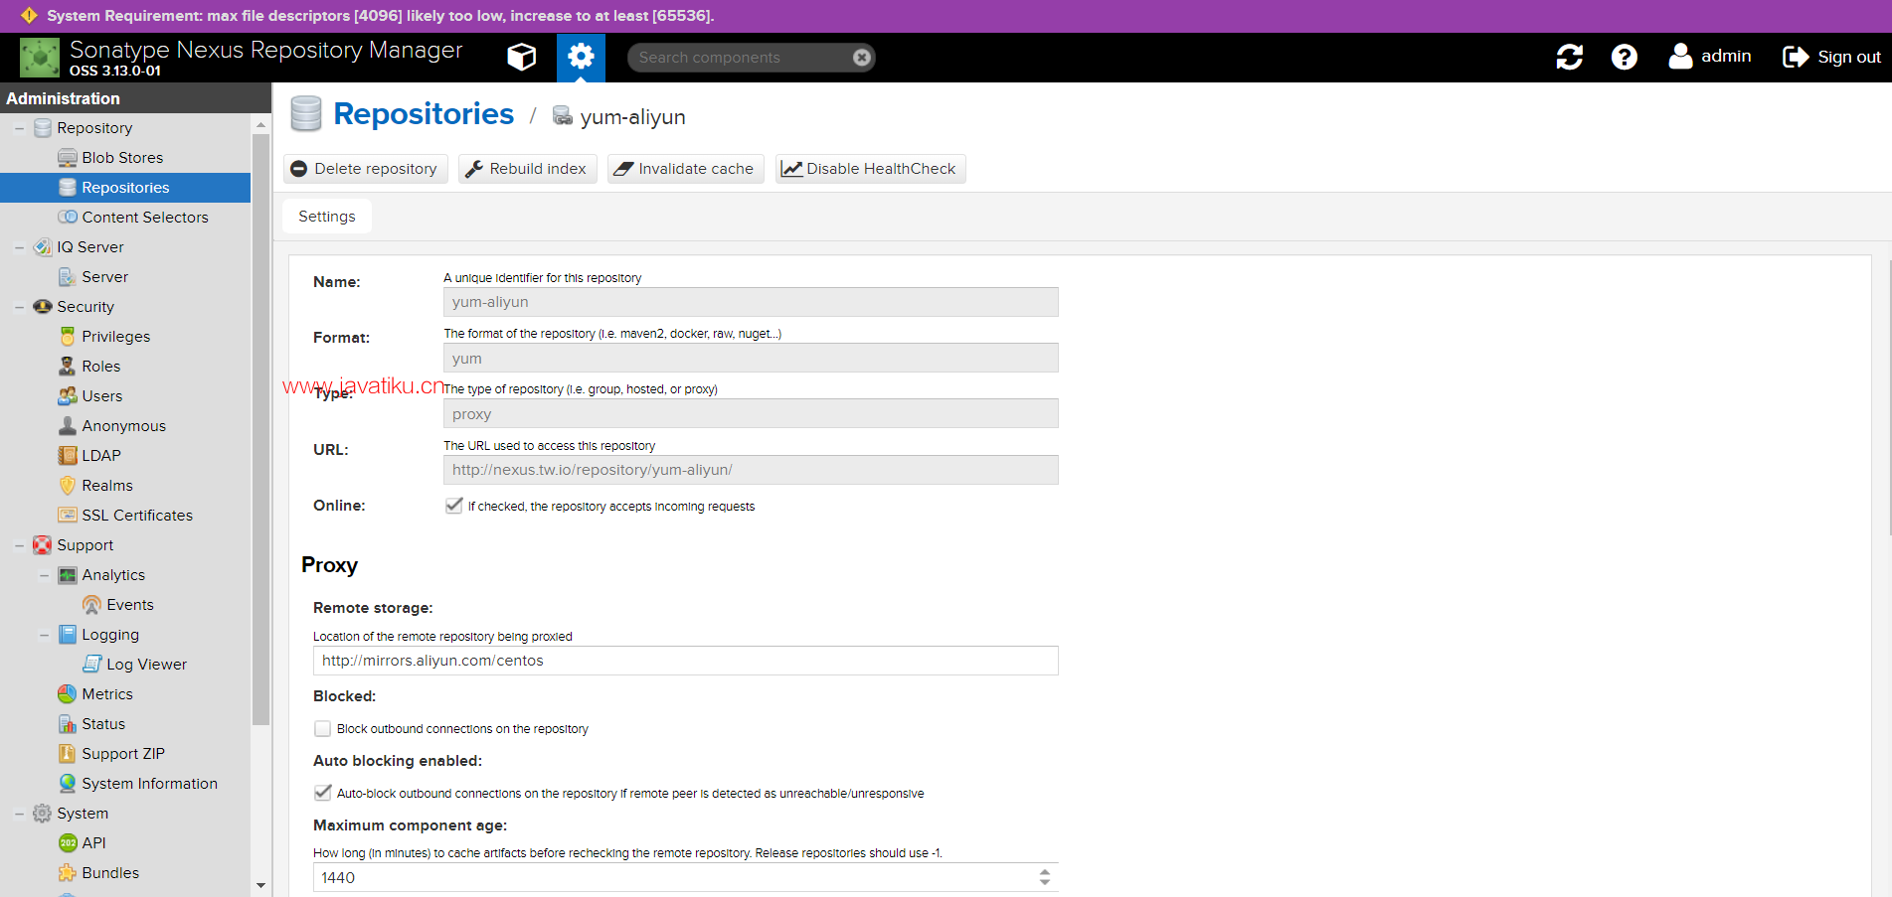
Task: Click the System gear node icon
Action: tap(43, 814)
